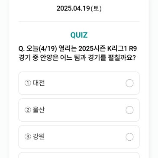The image size is (158, 158).
Task: Click the 울산 answer text
Action: 39,110
